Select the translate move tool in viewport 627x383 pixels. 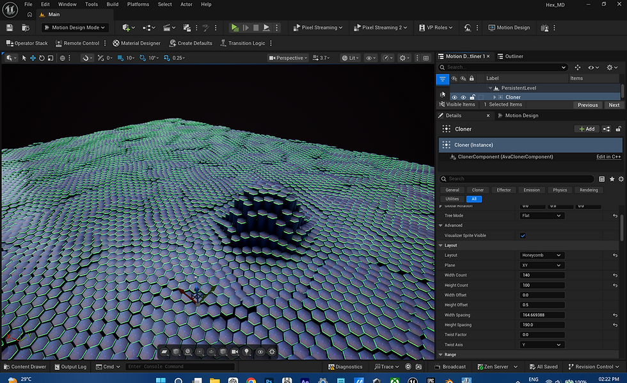click(x=33, y=58)
